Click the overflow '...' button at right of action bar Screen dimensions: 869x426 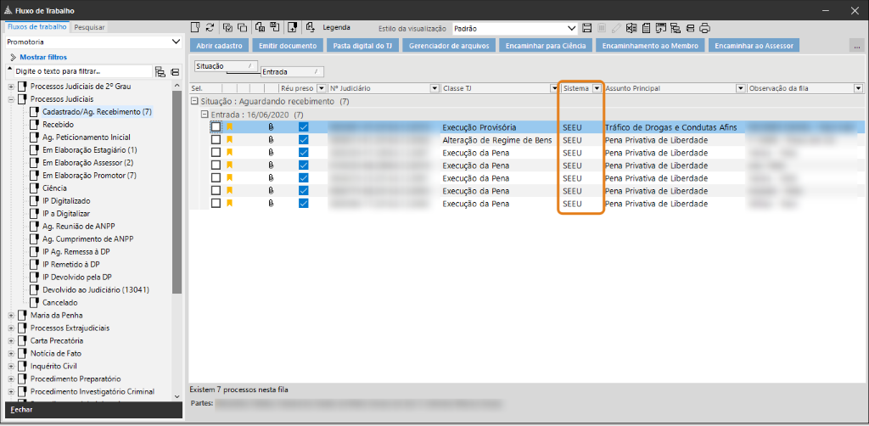click(x=857, y=47)
